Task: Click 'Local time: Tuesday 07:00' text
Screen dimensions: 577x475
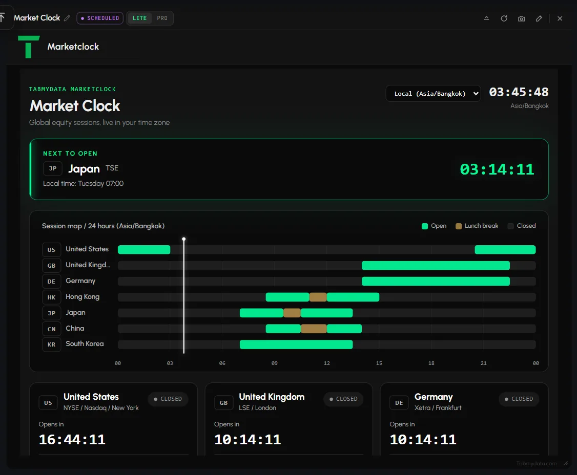Action: tap(83, 183)
